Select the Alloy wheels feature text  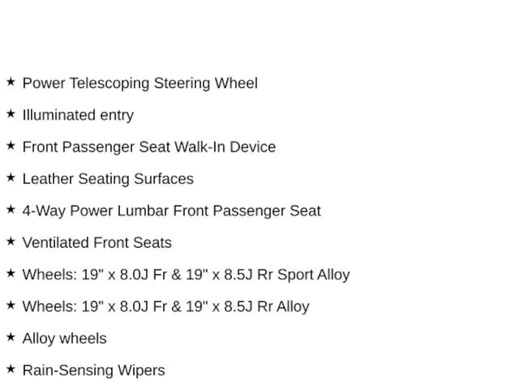64,338
